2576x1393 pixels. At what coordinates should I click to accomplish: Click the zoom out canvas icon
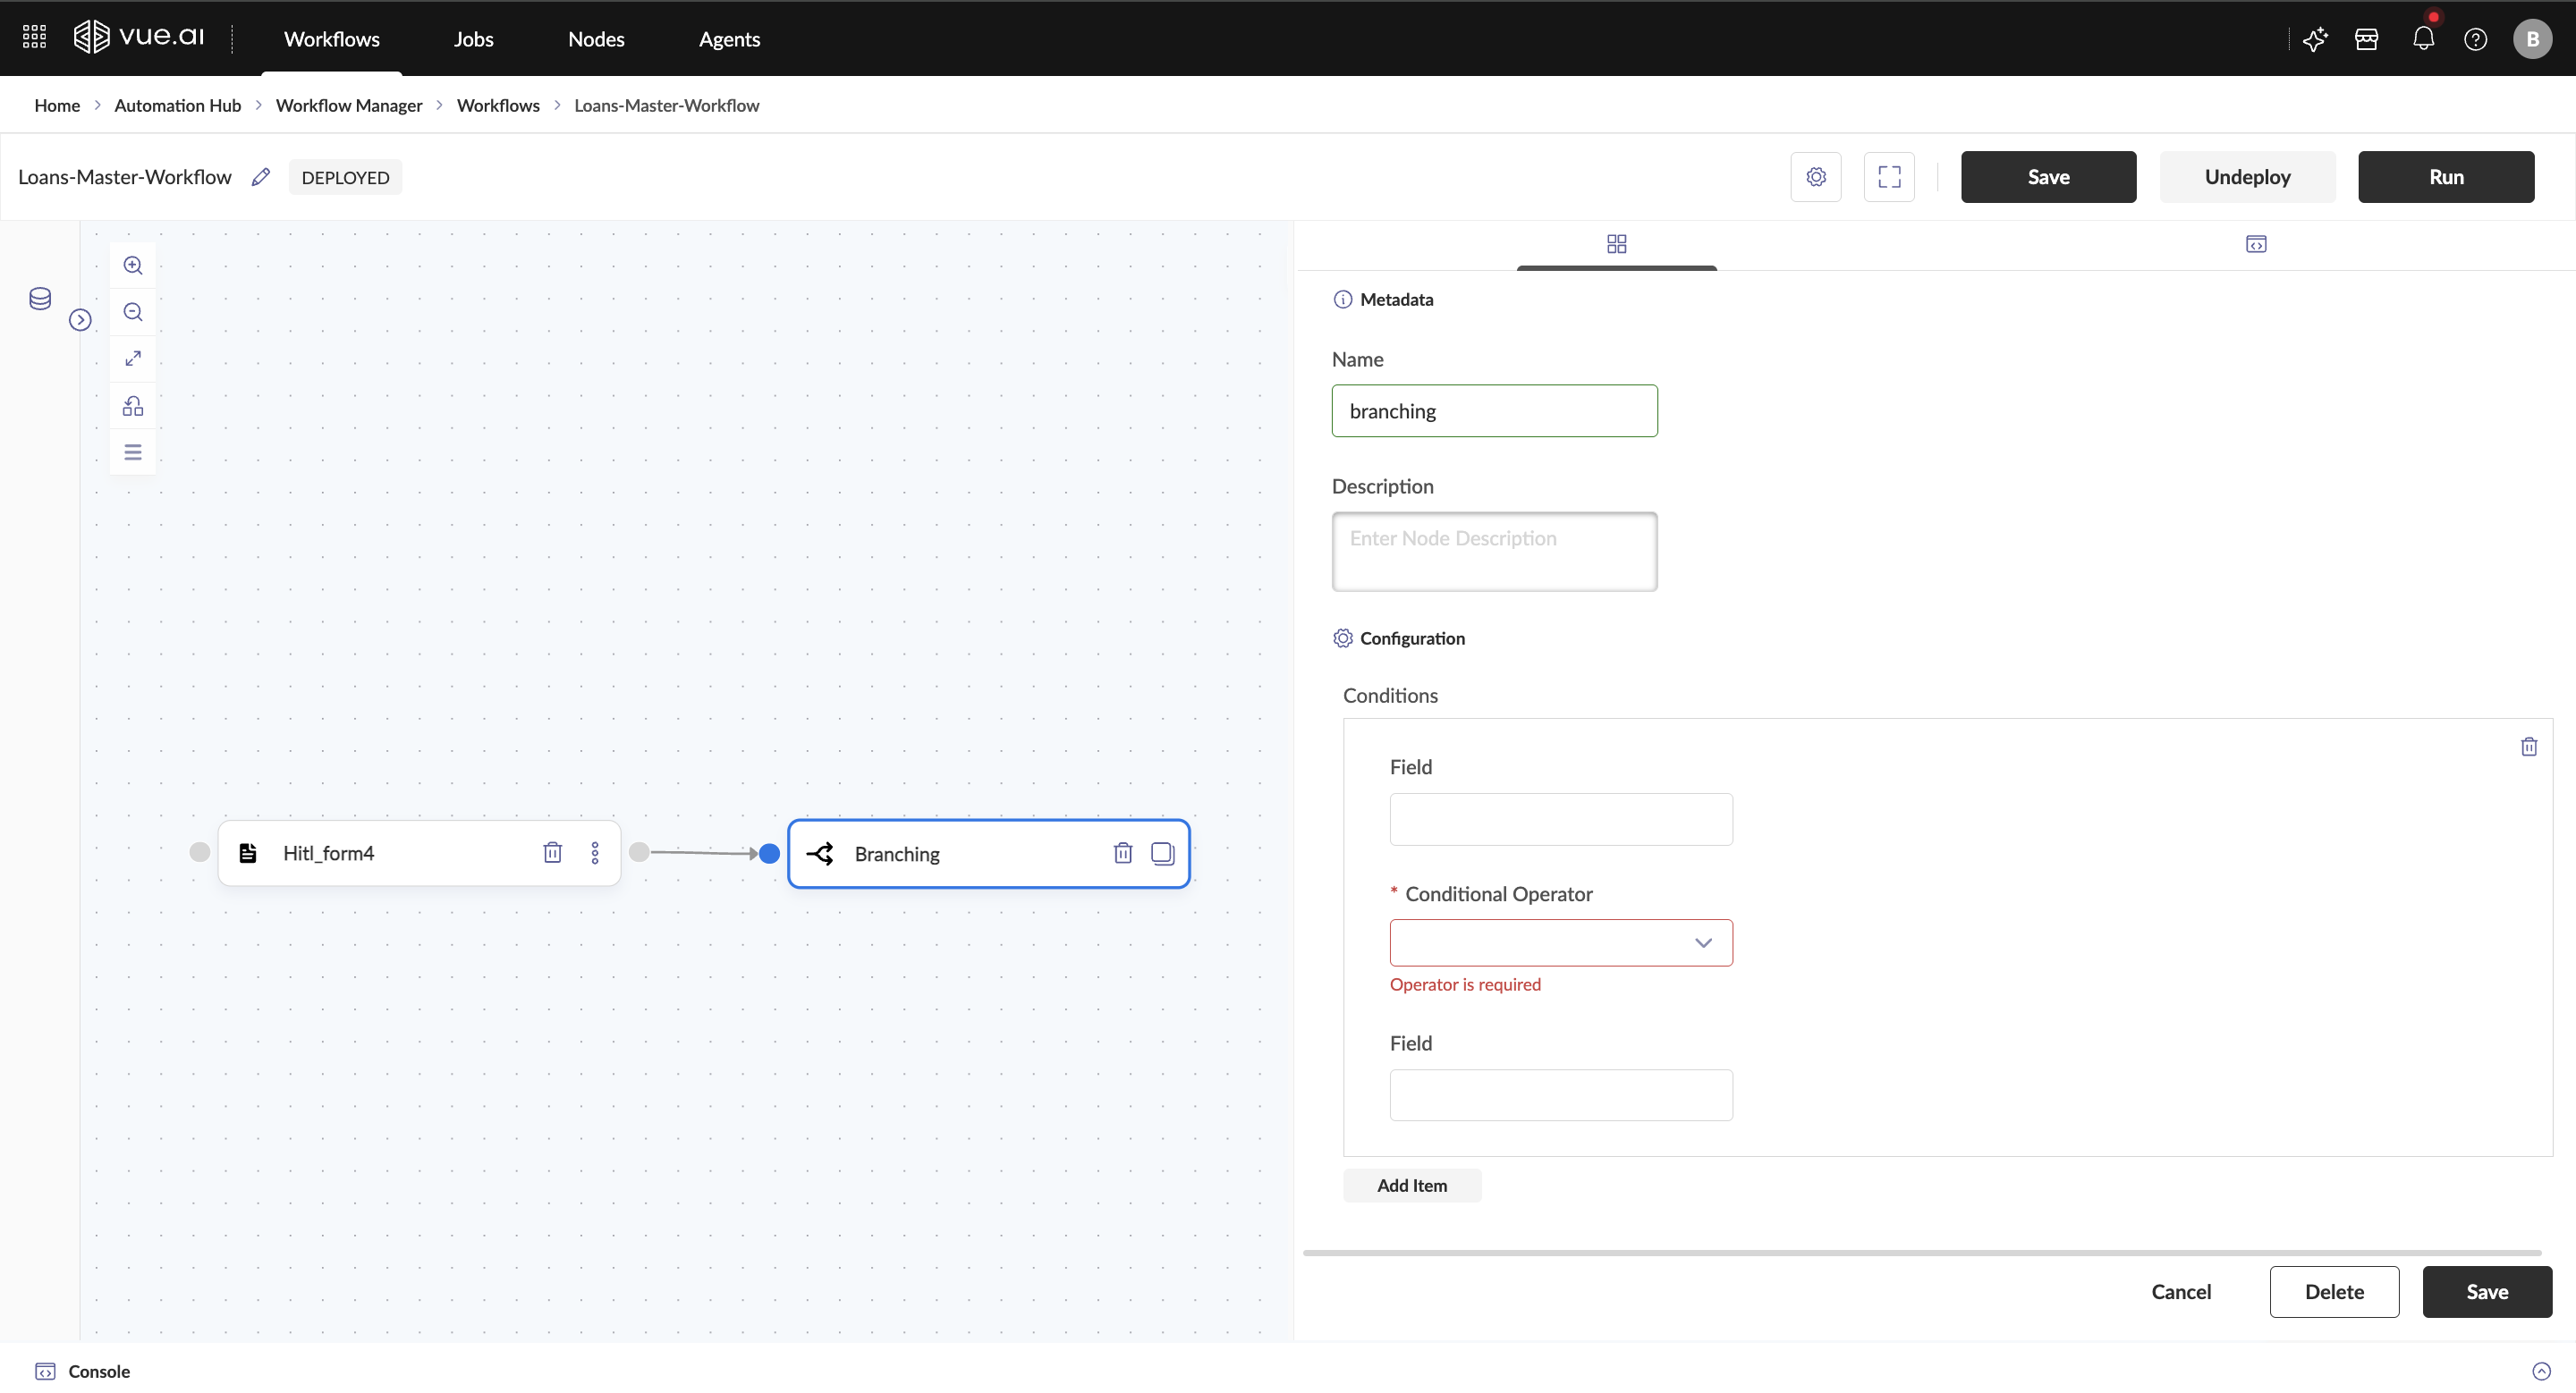tap(133, 312)
